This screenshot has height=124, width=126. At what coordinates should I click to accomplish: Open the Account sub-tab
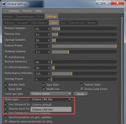23,23
